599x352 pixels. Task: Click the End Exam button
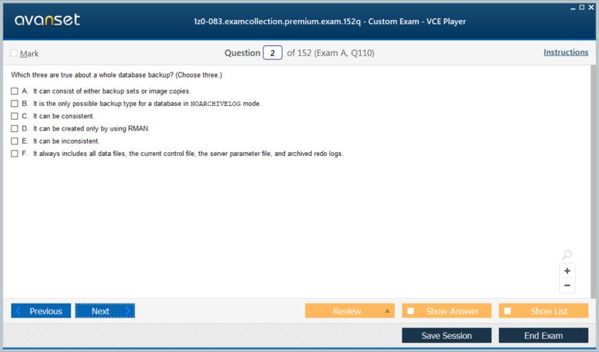(x=543, y=336)
